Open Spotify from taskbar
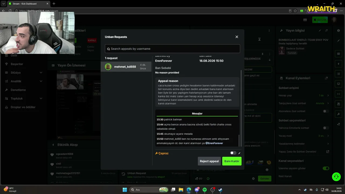This screenshot has height=194, width=345. 205,190
